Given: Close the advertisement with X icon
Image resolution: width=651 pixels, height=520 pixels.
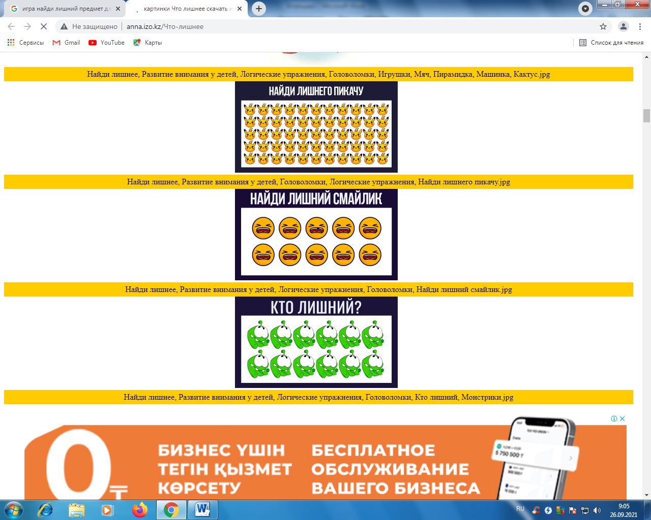Looking at the screenshot, I should coord(622,419).
